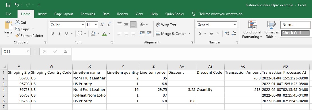This screenshot has height=110, width=312.
Task: Open Font settings dialog launcher
Action: 112,42
